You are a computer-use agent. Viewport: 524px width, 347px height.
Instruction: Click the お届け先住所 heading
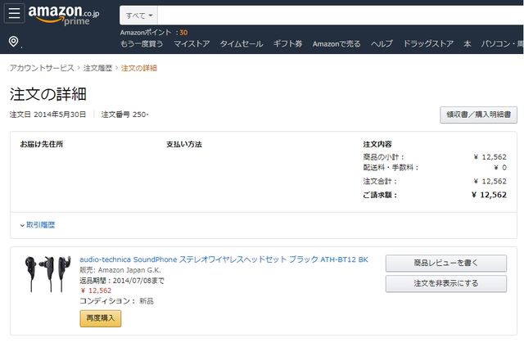click(42, 144)
